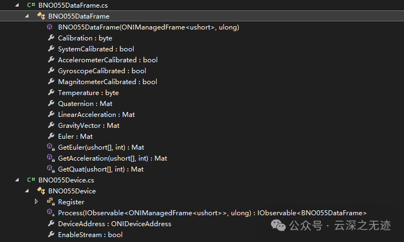
Task: Collapse the BNO055Device class node
Action: pos(27,191)
